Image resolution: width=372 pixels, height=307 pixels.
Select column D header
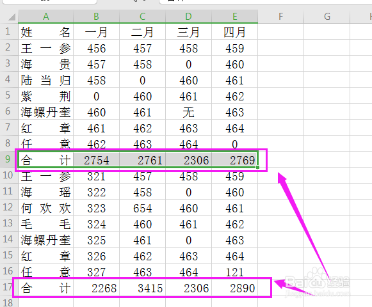coord(188,17)
